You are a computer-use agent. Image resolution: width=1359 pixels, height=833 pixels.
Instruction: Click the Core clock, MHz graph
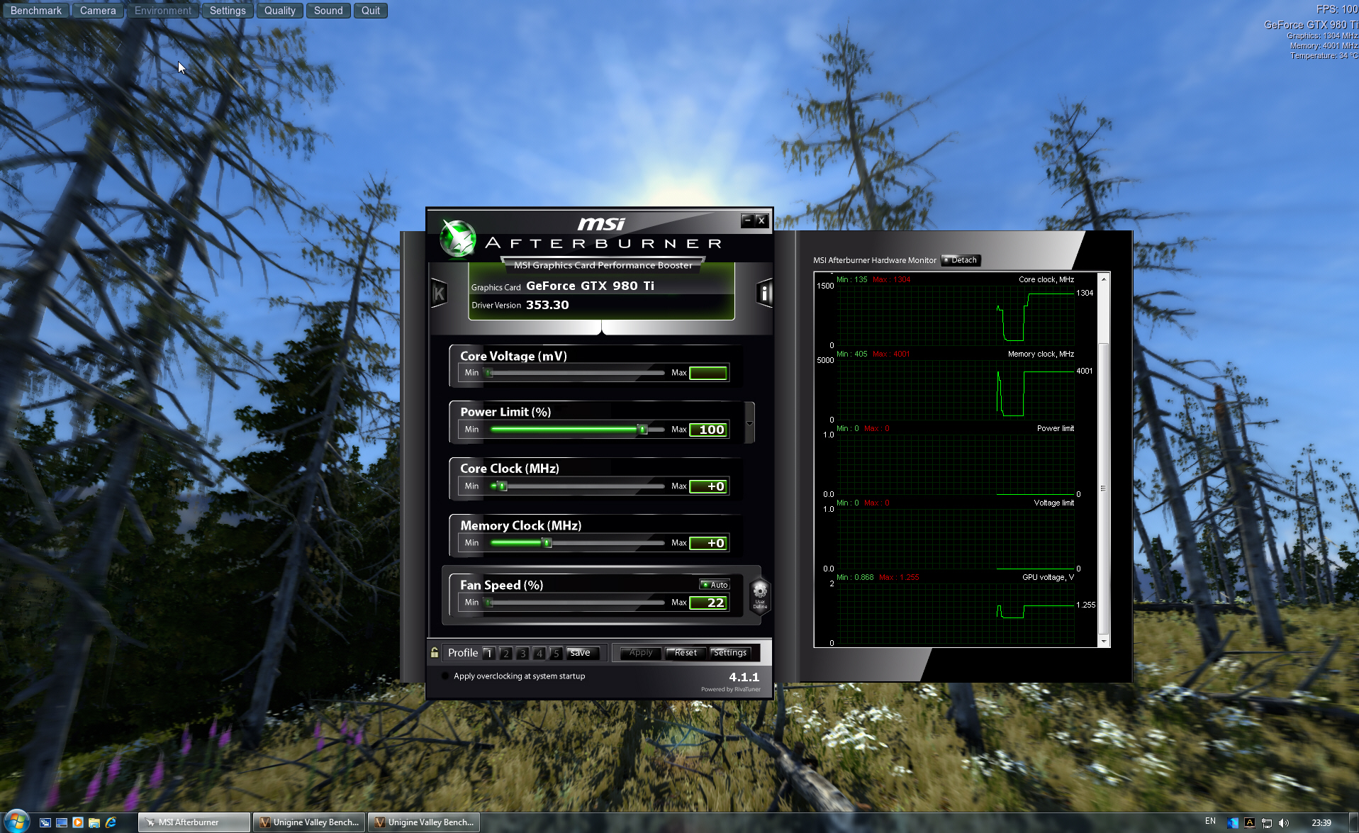coord(956,315)
